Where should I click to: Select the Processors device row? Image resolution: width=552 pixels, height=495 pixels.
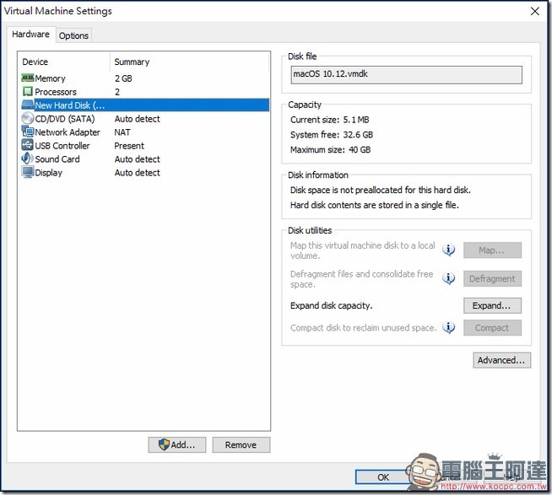144,92
